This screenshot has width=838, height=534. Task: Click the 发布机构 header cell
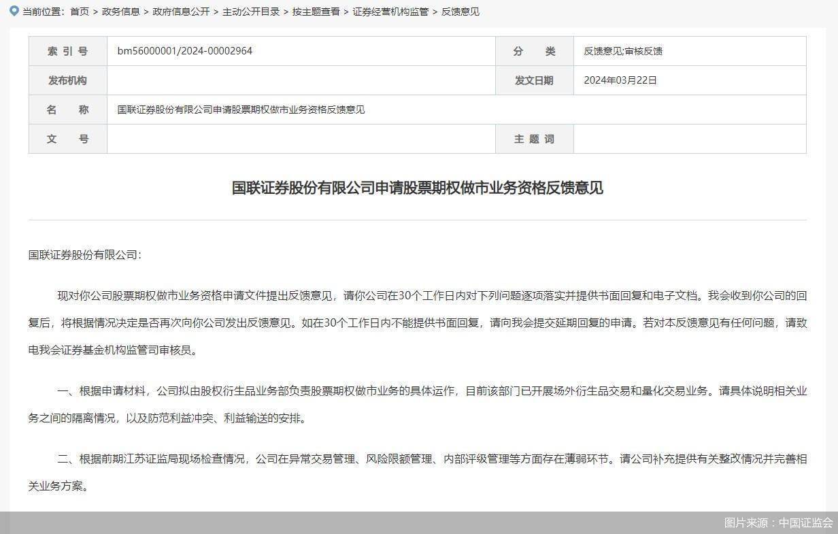[x=68, y=80]
